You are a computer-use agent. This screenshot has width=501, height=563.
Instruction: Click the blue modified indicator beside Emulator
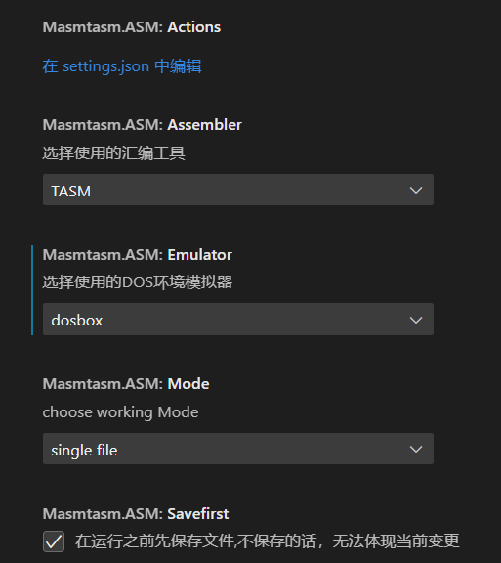(32, 290)
